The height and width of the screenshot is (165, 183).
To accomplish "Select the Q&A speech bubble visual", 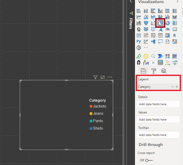I will [160, 42].
